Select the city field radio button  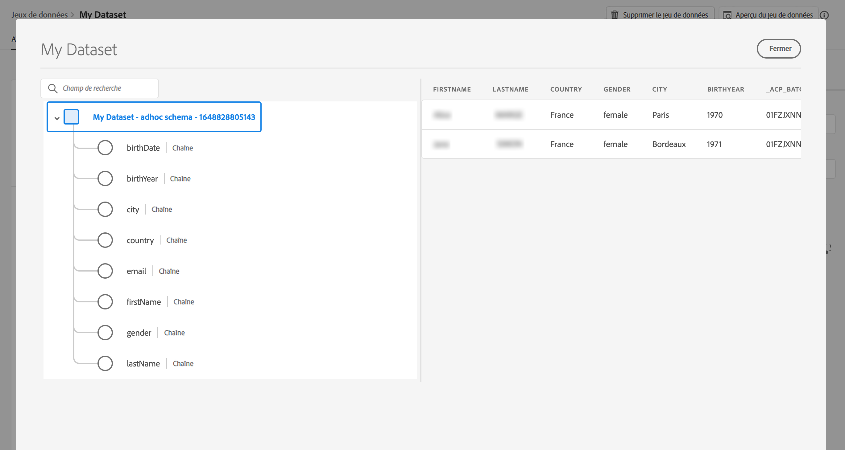tap(105, 209)
